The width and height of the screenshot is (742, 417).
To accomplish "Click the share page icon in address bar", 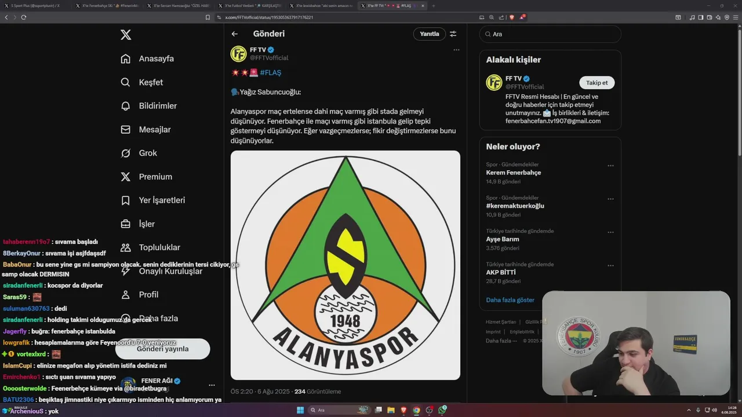I will click(501, 17).
